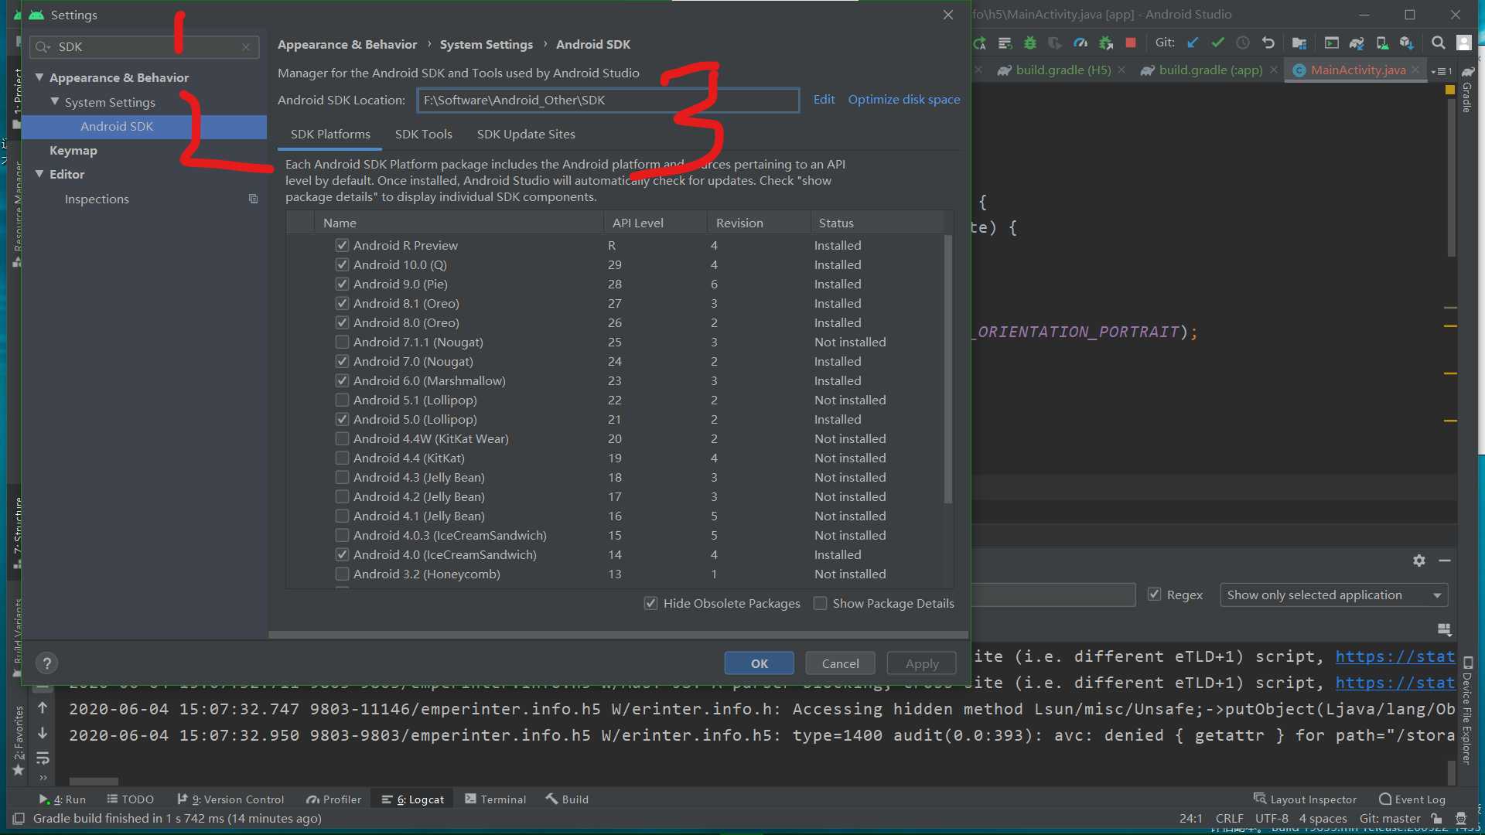Open Show only selected application dropdown
Image resolution: width=1485 pixels, height=835 pixels.
1333,595
